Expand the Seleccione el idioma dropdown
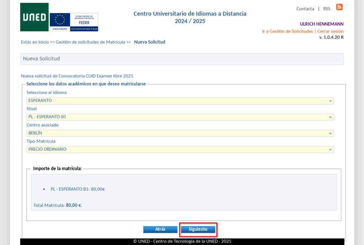364x245 pixels. click(180, 101)
